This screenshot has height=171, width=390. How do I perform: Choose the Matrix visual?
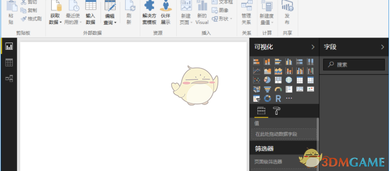tap(310, 80)
